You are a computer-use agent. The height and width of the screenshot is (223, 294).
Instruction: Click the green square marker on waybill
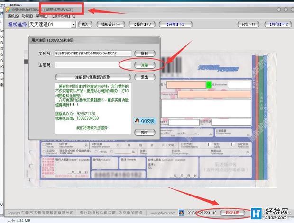click(x=209, y=85)
